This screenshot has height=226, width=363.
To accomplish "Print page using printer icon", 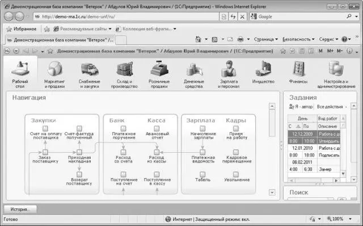I will [x=240, y=39].
